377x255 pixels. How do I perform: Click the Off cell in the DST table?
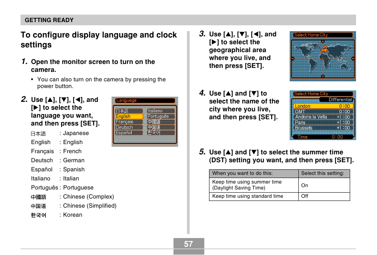click(x=324, y=197)
